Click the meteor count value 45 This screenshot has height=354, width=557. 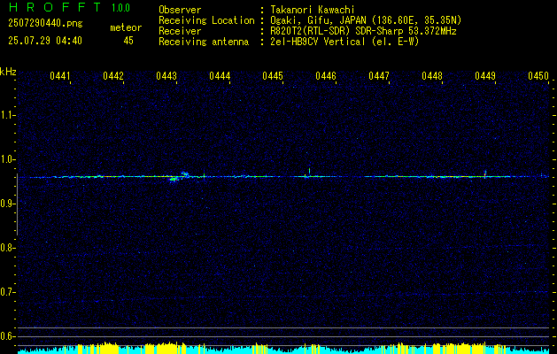tap(128, 41)
